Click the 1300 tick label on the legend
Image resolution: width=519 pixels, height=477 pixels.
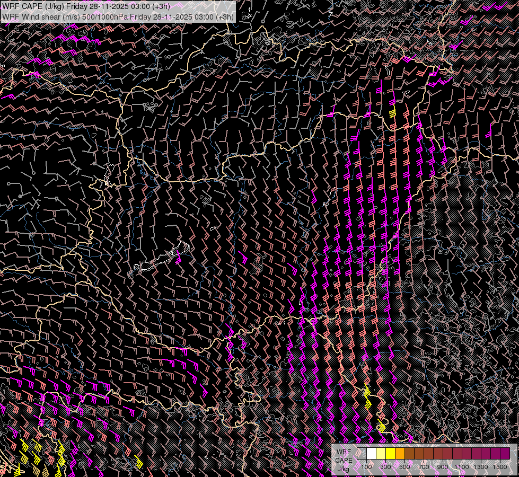click(481, 467)
